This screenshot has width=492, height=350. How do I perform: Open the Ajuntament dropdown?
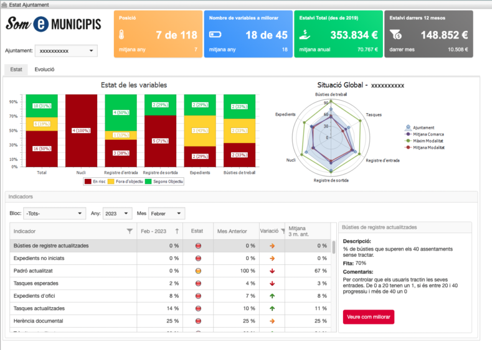tap(66, 51)
